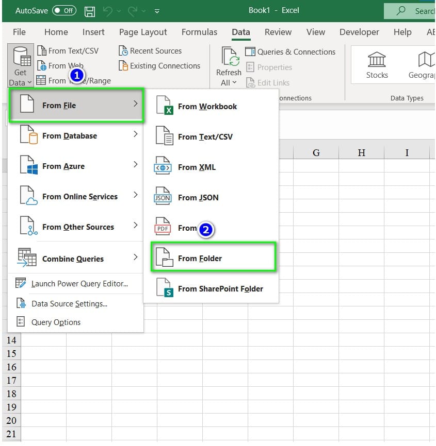The width and height of the screenshot is (436, 446).
Task: Click the From Database chevron arrow
Action: click(x=136, y=134)
